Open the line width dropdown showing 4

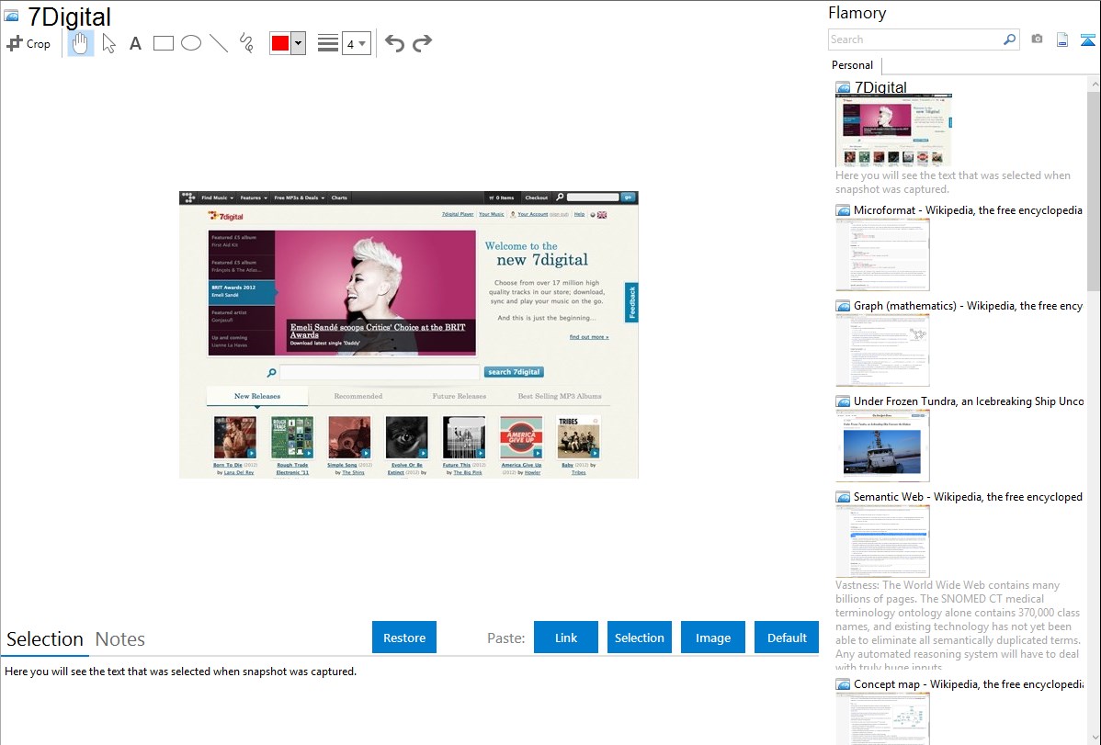(357, 43)
